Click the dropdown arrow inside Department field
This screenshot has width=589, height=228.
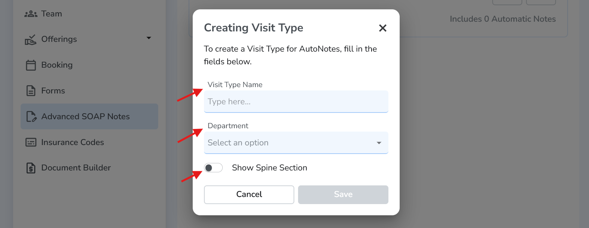[x=379, y=143]
